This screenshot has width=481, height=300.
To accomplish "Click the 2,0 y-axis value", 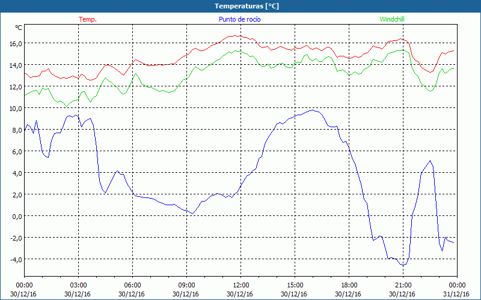I will click(x=17, y=194).
